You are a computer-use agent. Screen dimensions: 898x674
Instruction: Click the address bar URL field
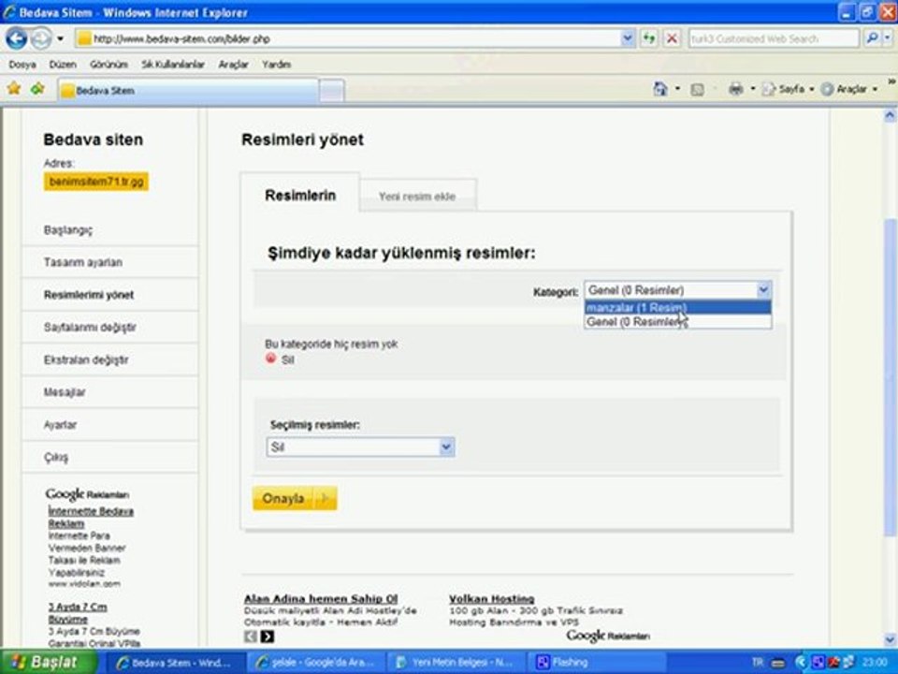coord(348,39)
